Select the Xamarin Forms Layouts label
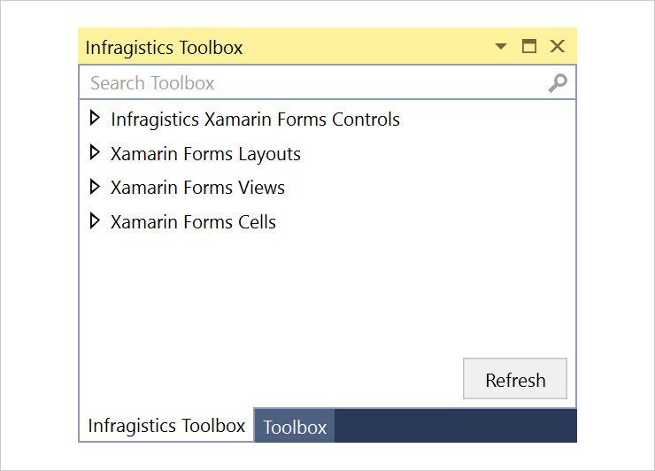 (205, 154)
